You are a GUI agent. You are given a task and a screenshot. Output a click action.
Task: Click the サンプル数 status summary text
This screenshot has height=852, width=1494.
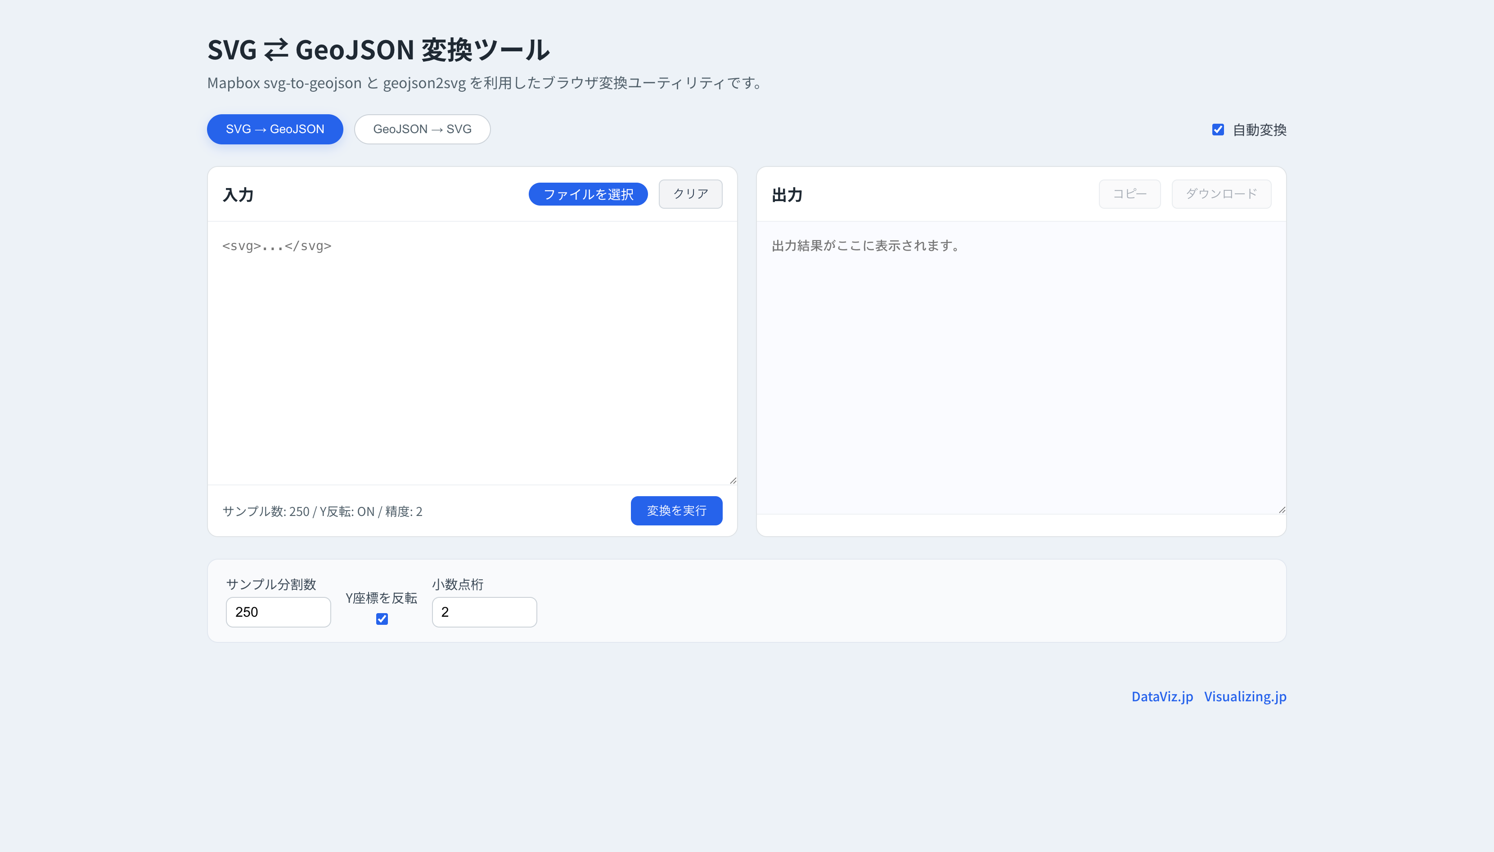[322, 511]
